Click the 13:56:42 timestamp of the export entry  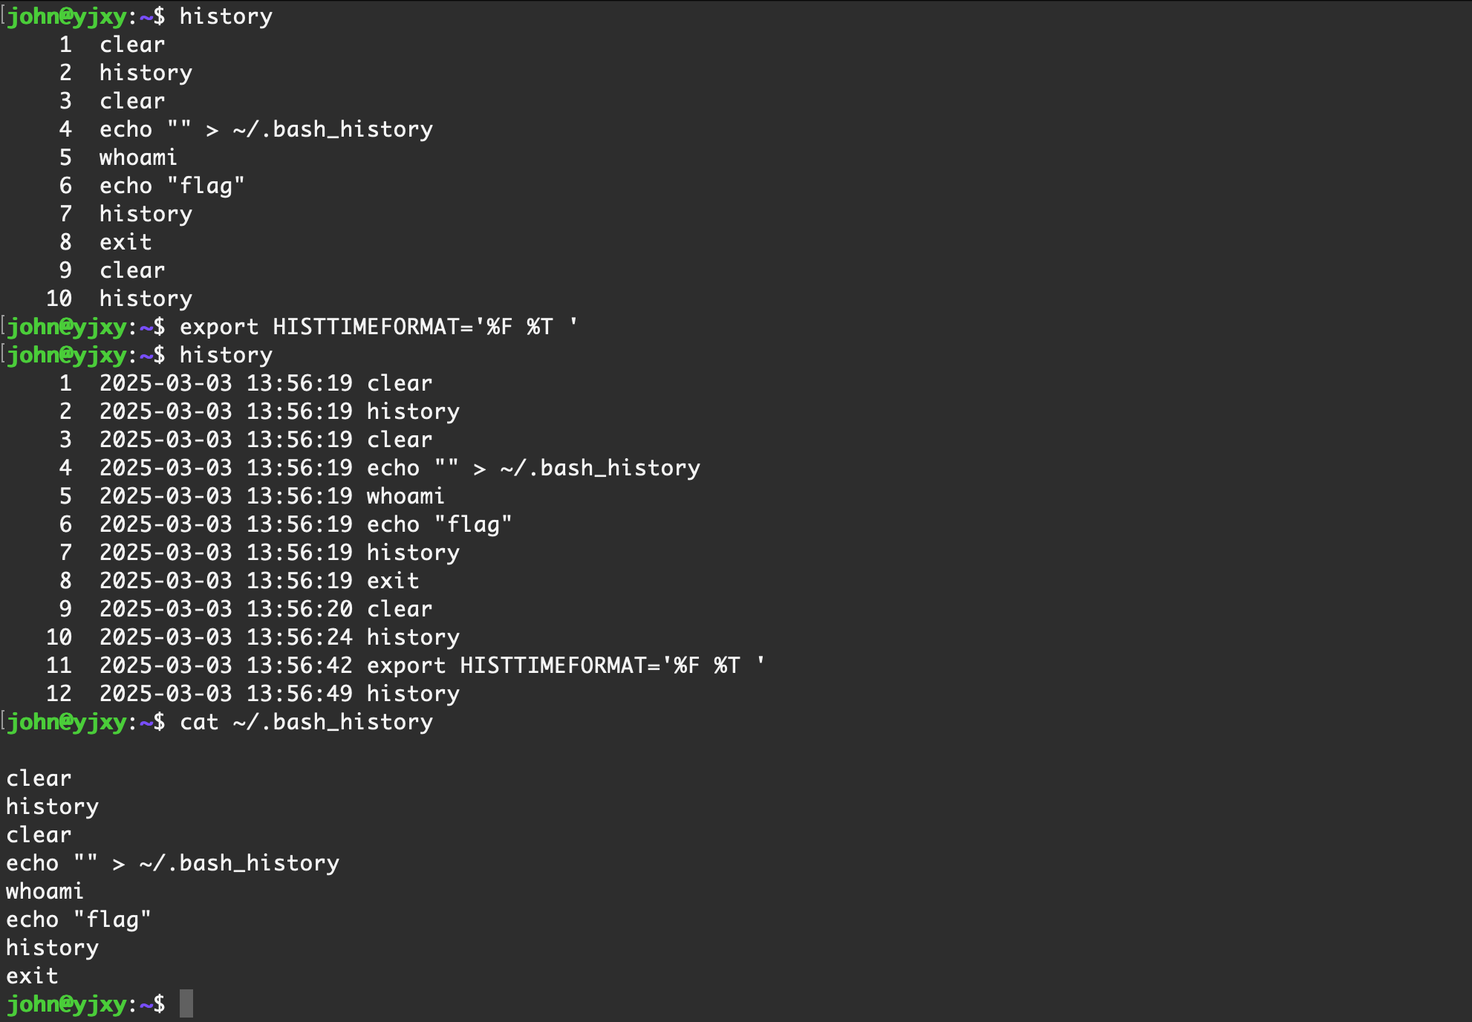[x=299, y=665]
